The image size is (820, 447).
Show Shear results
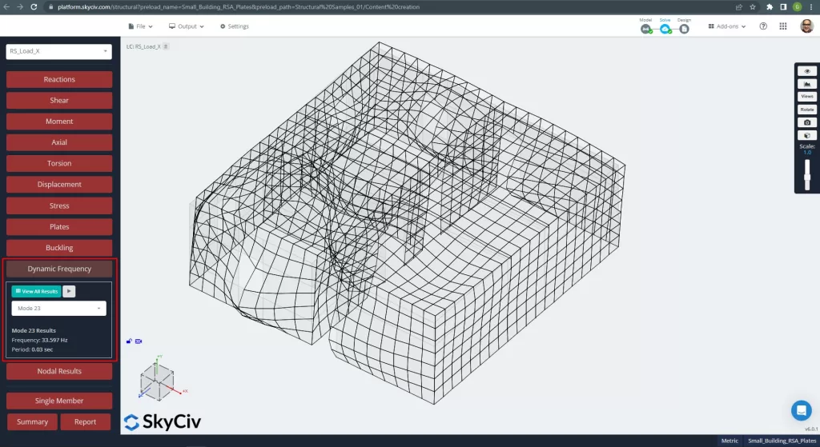[x=59, y=100]
